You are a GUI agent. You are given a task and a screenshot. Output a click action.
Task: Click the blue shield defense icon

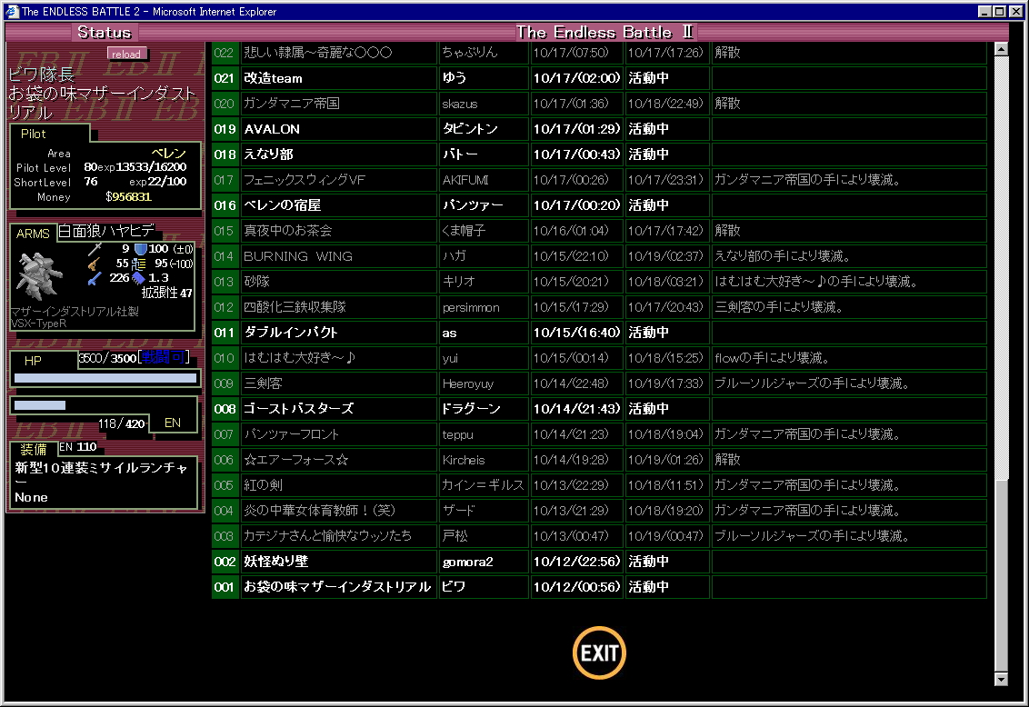[x=140, y=248]
